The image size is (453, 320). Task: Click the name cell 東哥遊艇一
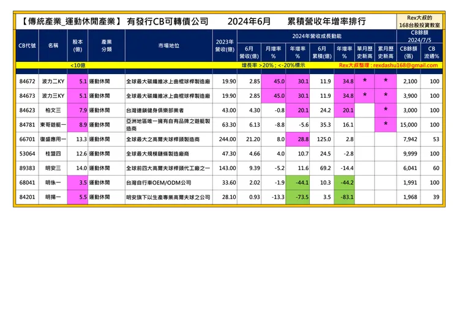53,125
